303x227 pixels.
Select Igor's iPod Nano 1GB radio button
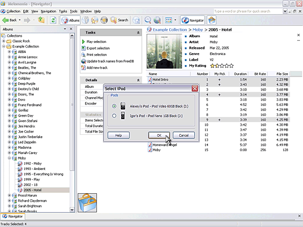pos(114,116)
